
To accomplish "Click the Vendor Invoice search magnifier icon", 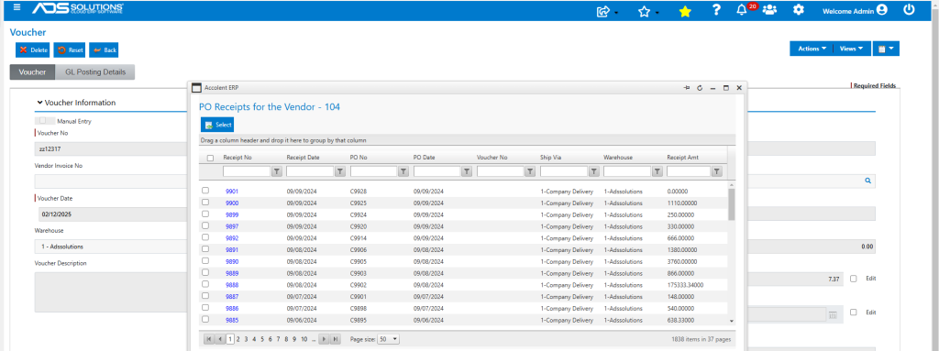I will [x=867, y=181].
